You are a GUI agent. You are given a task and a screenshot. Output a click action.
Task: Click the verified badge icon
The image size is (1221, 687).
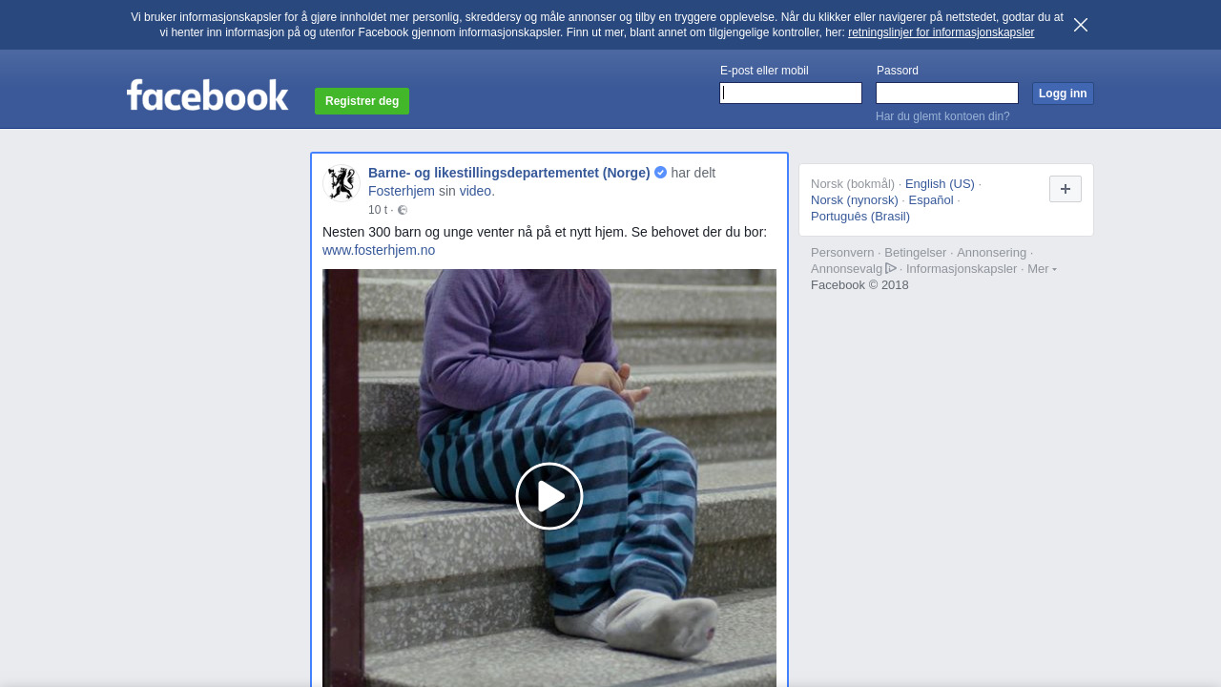[660, 173]
